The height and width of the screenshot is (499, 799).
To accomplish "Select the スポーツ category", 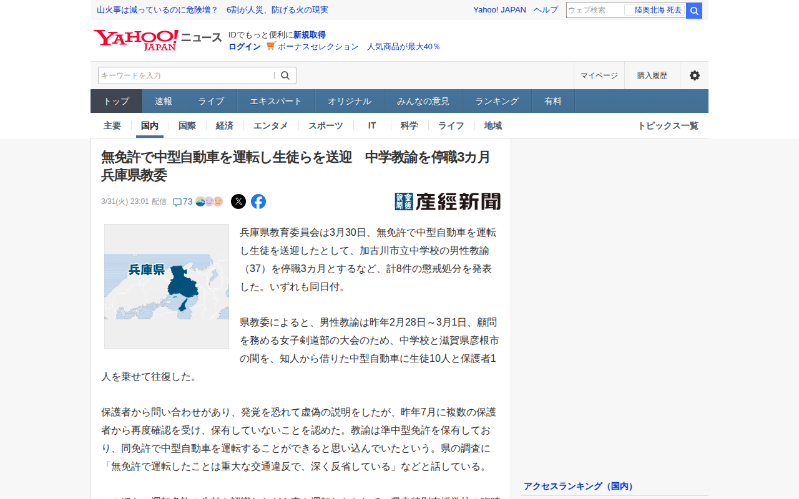I will [326, 125].
